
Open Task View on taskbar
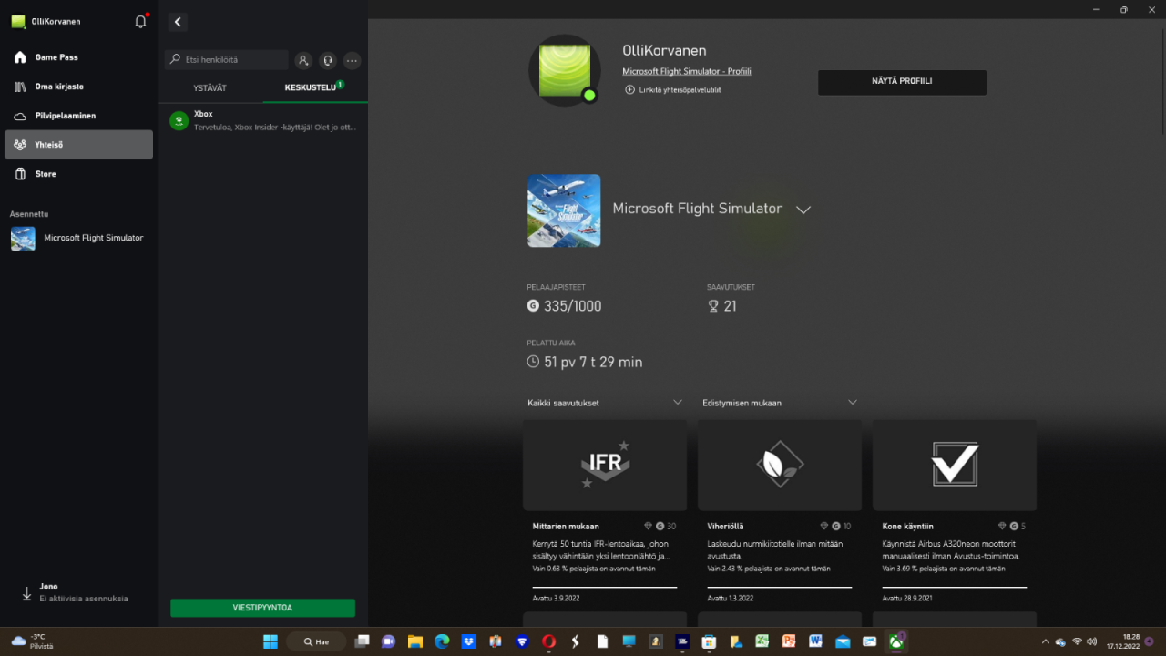362,641
